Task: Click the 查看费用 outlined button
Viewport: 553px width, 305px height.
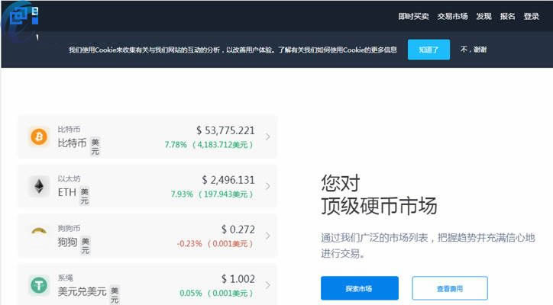Action: [x=449, y=288]
